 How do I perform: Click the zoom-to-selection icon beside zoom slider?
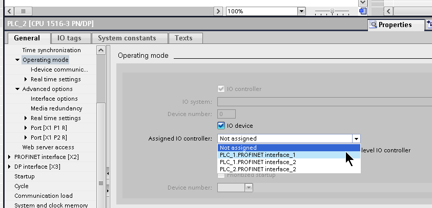[x=363, y=11]
